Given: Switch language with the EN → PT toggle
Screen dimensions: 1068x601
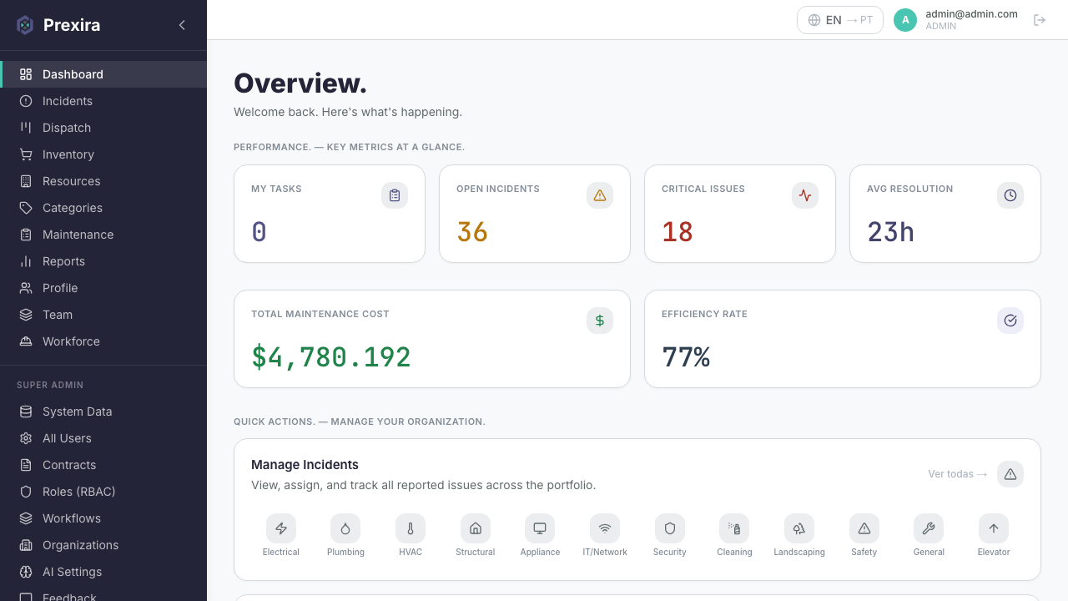Looking at the screenshot, I should pos(840,20).
